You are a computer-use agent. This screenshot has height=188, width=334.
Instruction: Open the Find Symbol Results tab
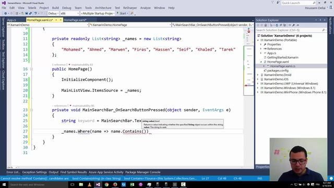[x=74, y=172]
